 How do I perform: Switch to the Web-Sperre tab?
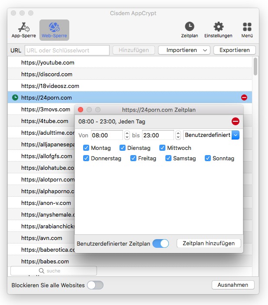coord(54,30)
